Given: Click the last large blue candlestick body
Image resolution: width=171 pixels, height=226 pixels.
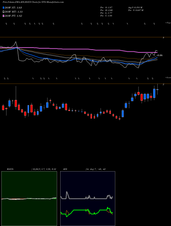Looking at the screenshot, I should coord(154,93).
